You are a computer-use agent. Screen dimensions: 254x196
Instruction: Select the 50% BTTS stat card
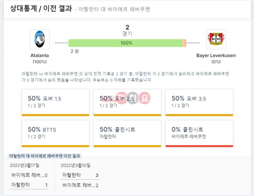55,134
